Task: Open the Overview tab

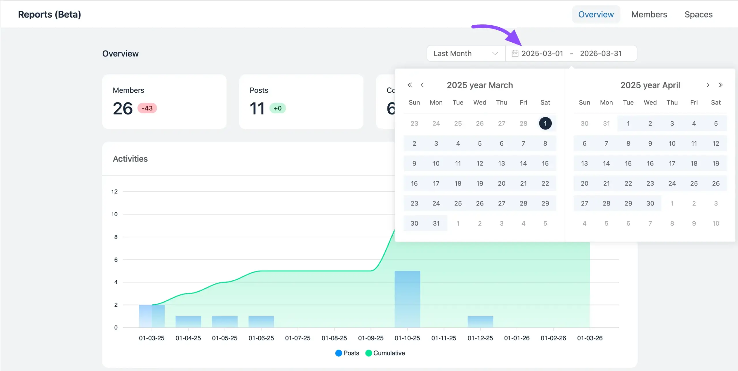Action: [596, 14]
